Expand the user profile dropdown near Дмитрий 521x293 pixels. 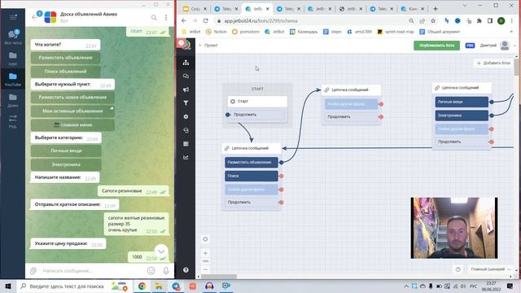pyautogui.click(x=514, y=46)
